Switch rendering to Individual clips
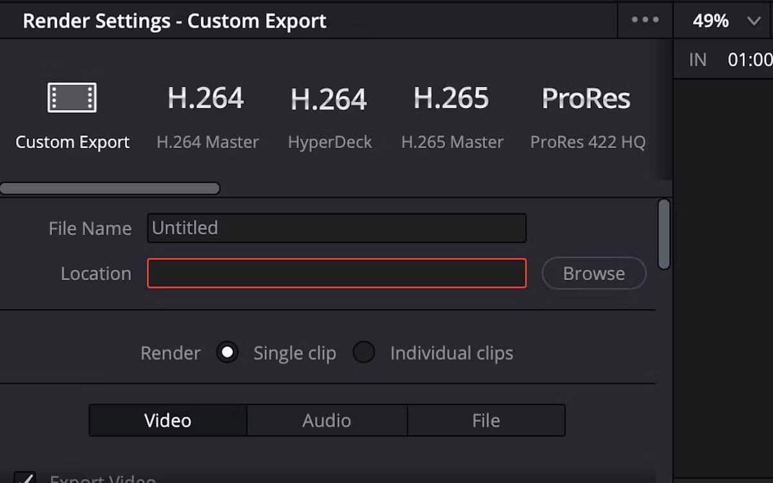 pyautogui.click(x=364, y=352)
